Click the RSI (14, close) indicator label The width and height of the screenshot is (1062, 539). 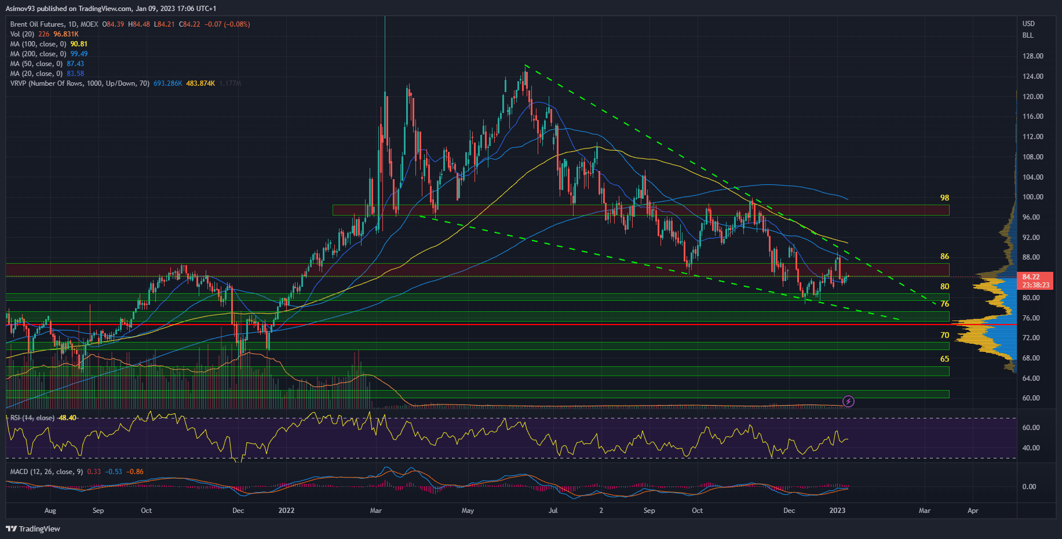(x=32, y=418)
